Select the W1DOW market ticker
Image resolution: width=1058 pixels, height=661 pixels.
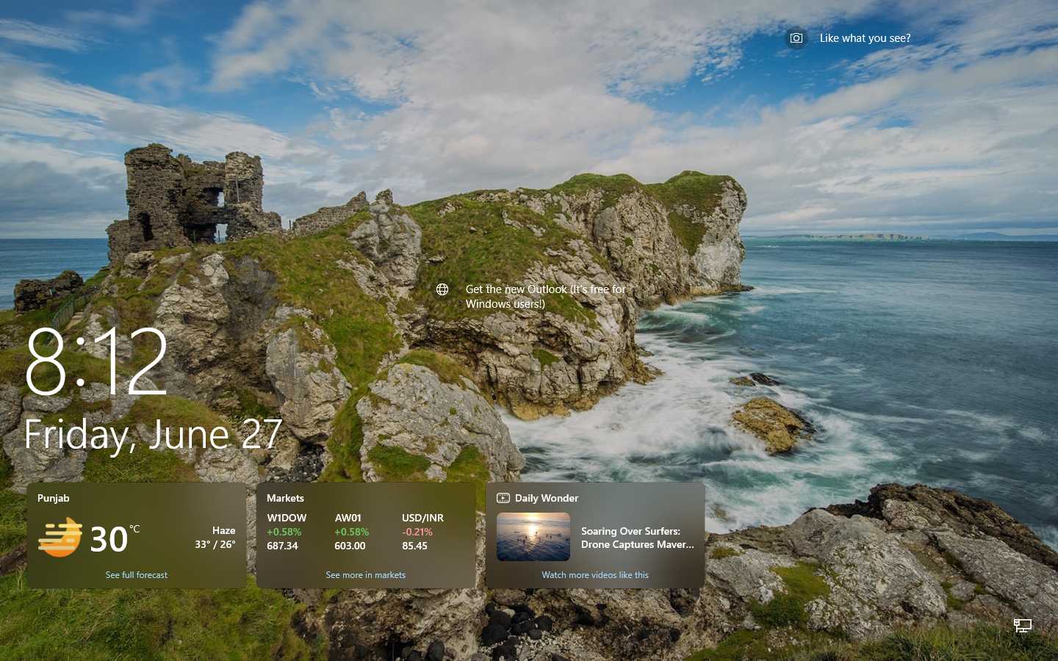click(287, 518)
